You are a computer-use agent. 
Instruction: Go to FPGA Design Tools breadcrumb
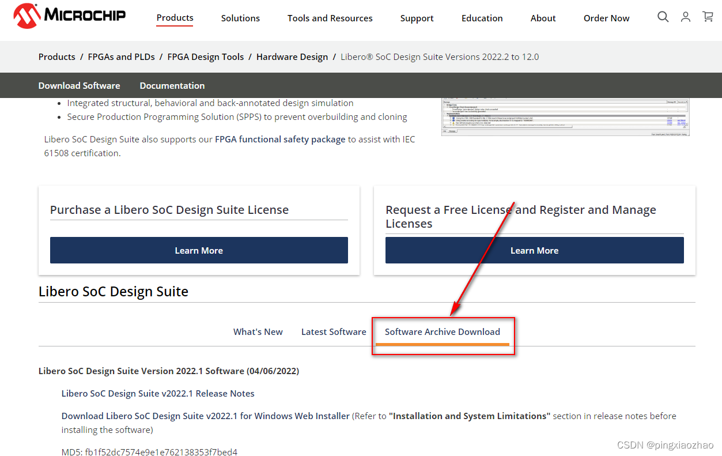(x=206, y=56)
